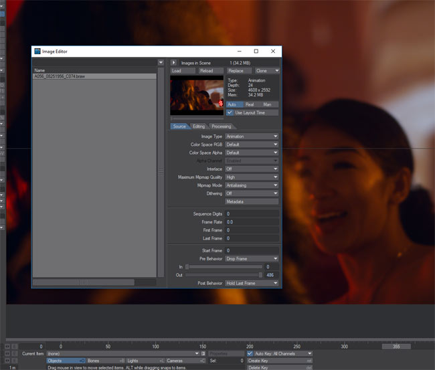This screenshot has width=435, height=370.
Task: Click the In point slider
Action: [x=224, y=267]
